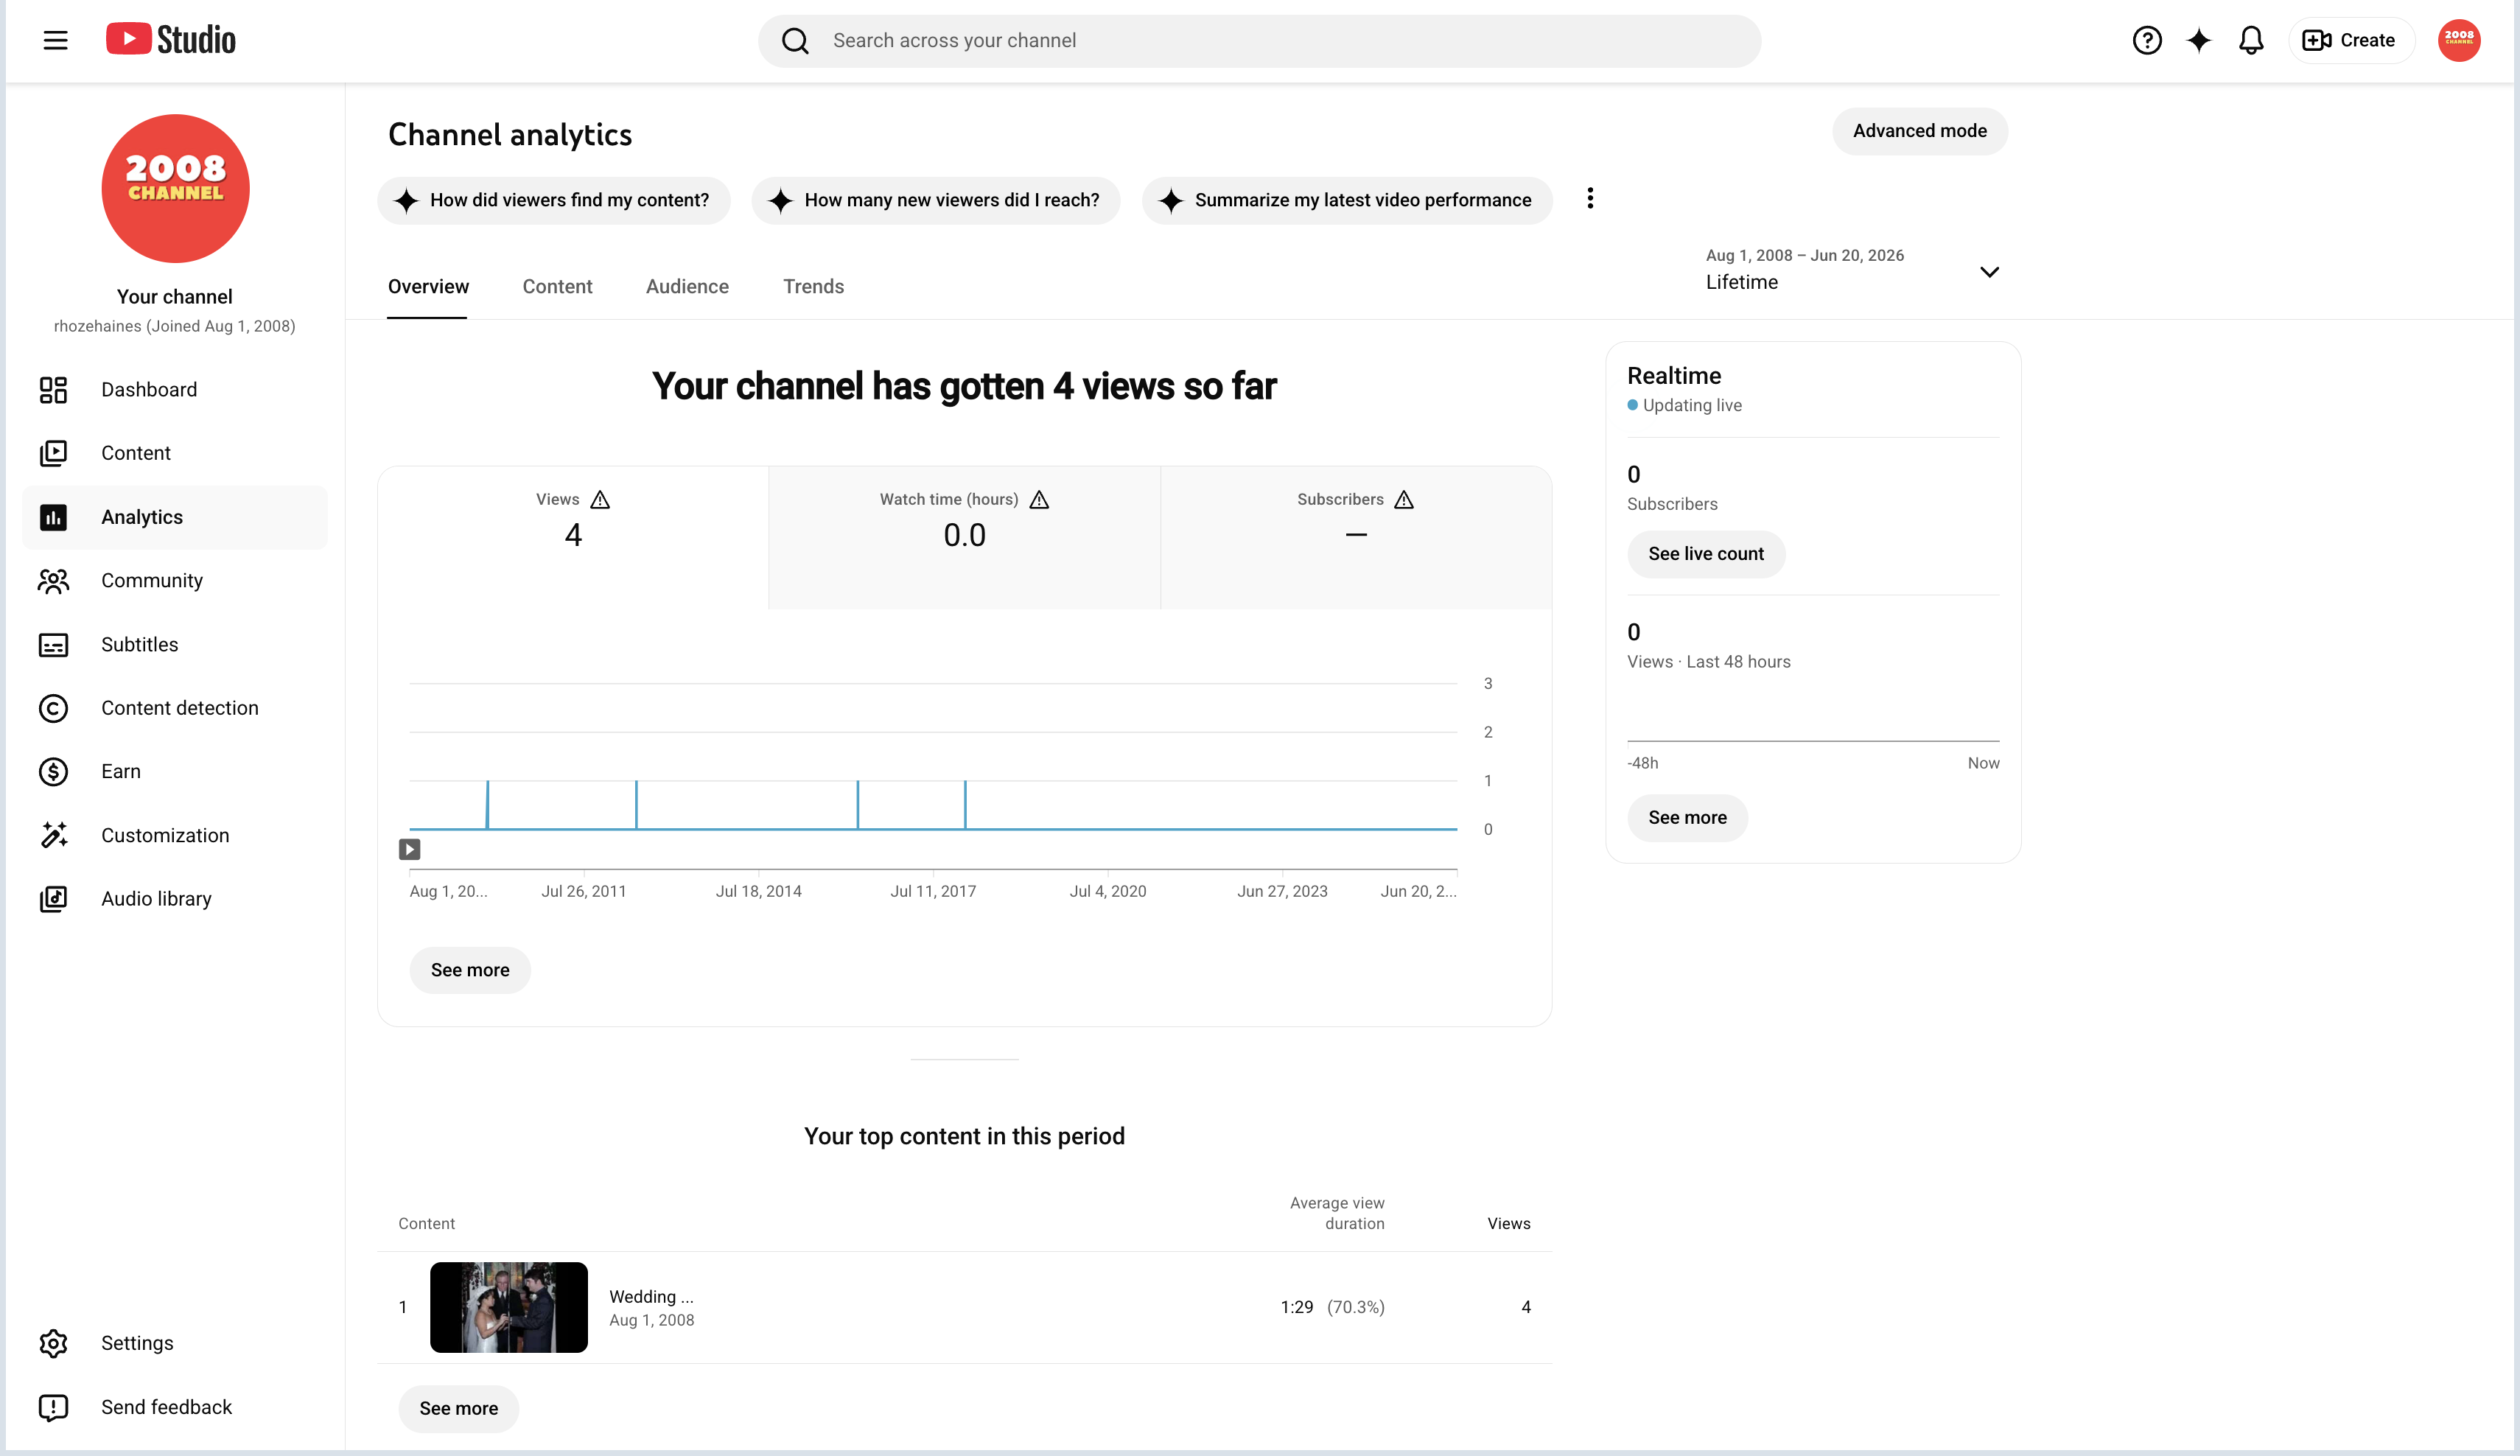
Task: Click the Content sidebar icon
Action: 53,453
